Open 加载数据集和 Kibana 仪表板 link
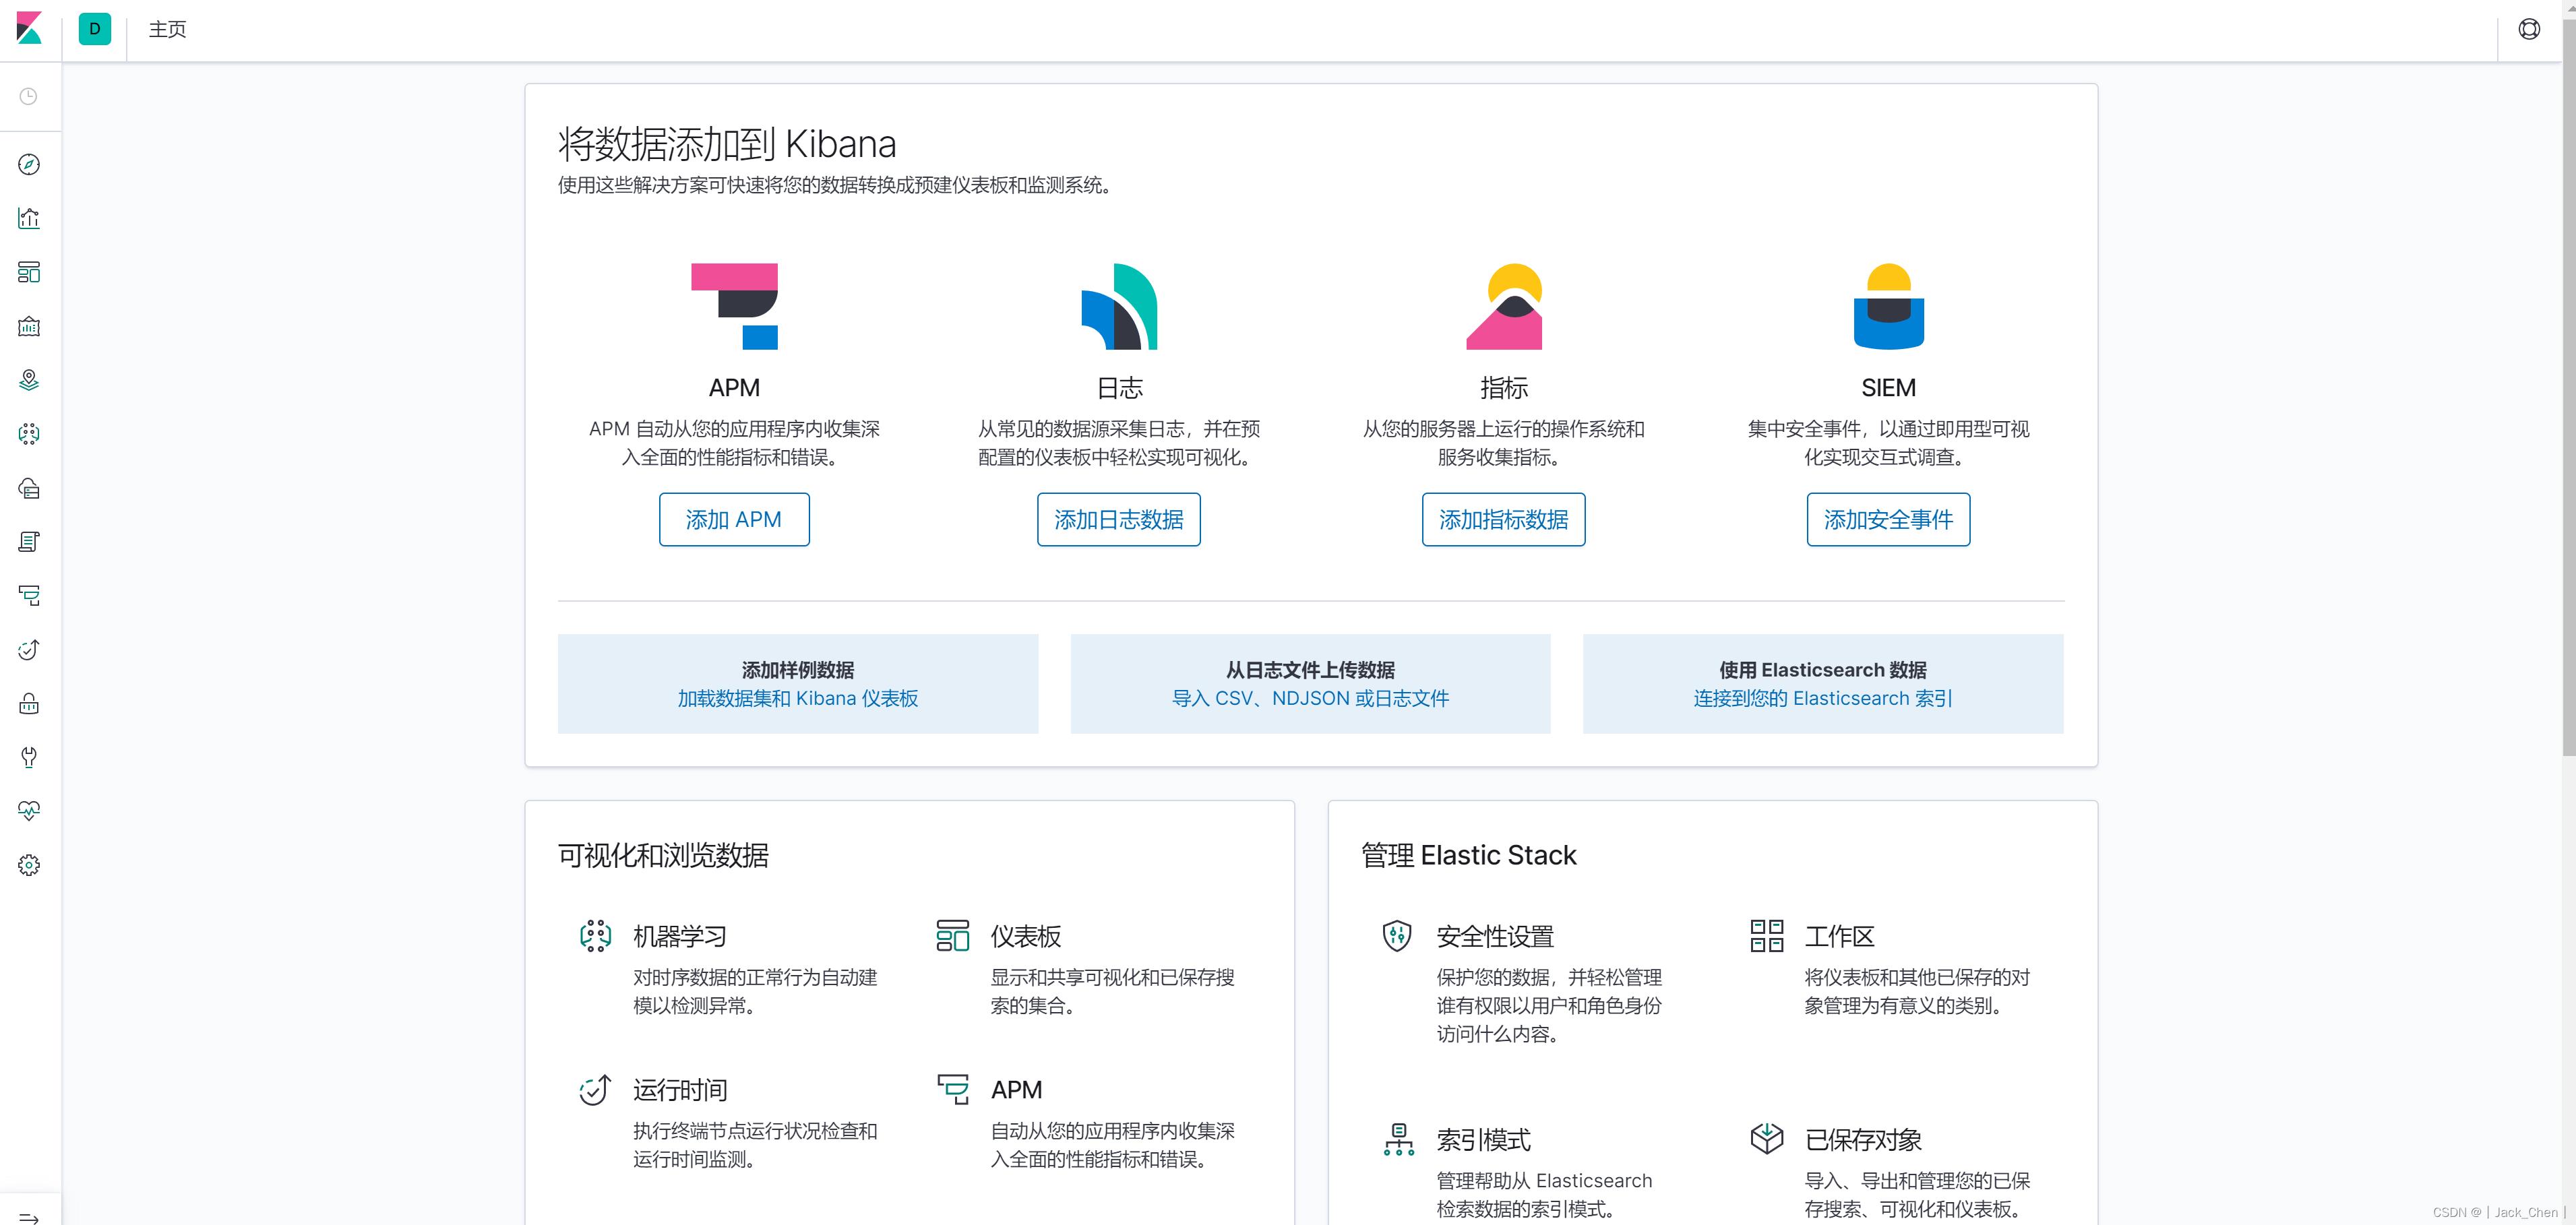The width and height of the screenshot is (2576, 1225). coord(798,698)
